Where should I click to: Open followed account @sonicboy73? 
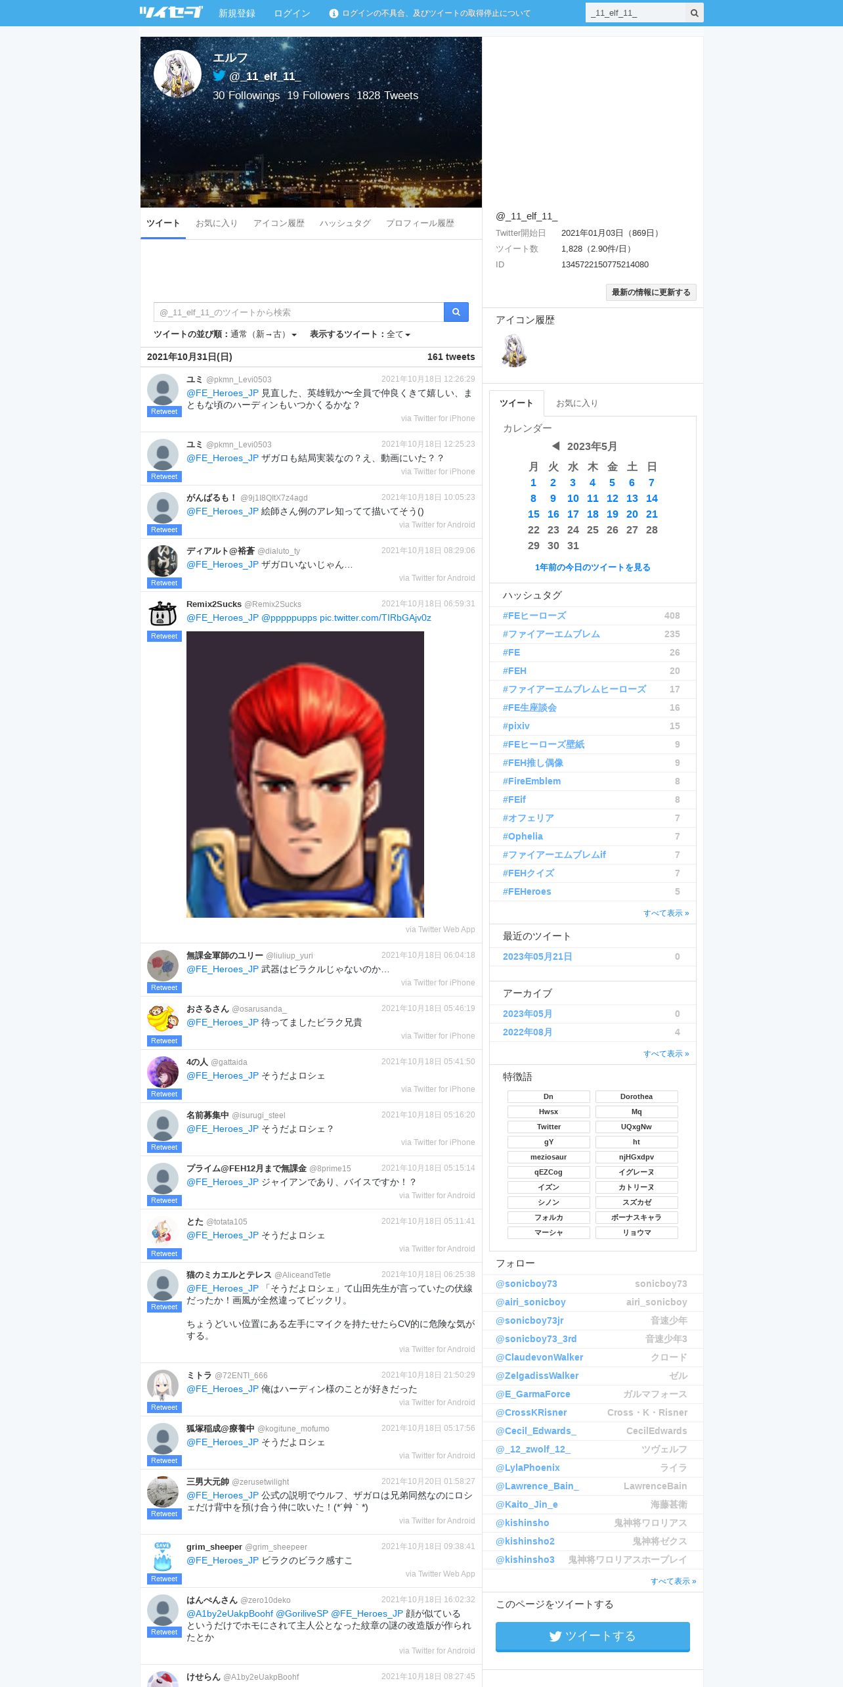click(527, 1284)
